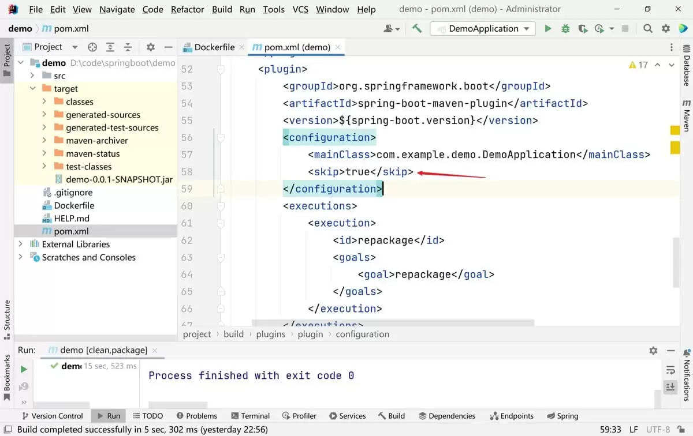The width and height of the screenshot is (693, 436).
Task: Switch to the Dockerfile editor tab
Action: pos(213,47)
